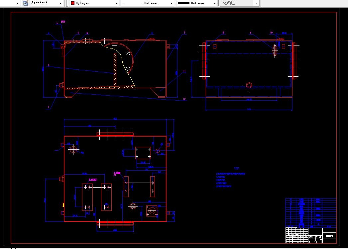Select balloon number 5 label
This screenshot has width=348, height=249.
point(87,33)
